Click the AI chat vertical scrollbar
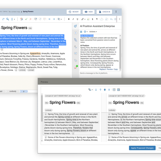Image resolution: width=161 pixels, height=161 pixels. point(120,54)
